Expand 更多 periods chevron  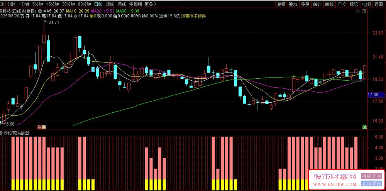155,4
